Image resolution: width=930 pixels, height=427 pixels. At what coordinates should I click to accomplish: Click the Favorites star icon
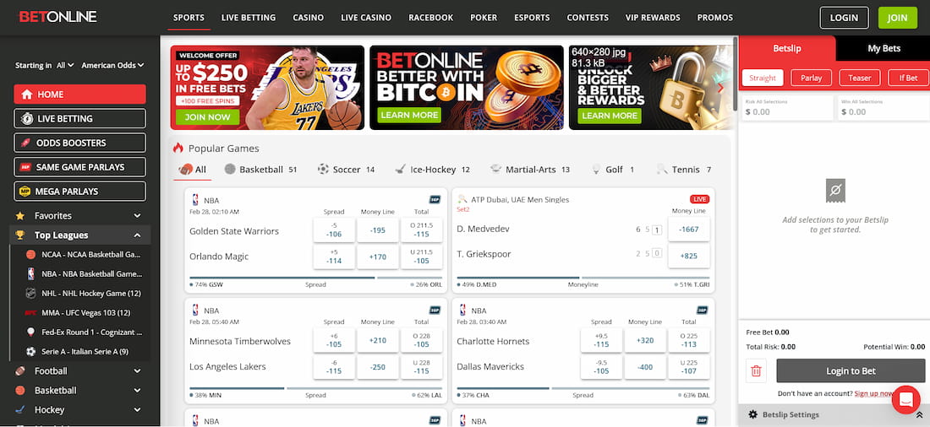point(20,215)
